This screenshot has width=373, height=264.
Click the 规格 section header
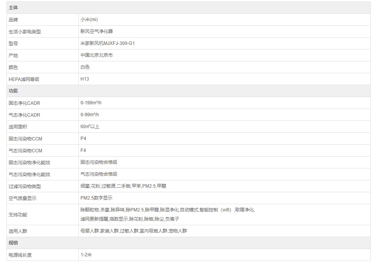pyautogui.click(x=13, y=243)
